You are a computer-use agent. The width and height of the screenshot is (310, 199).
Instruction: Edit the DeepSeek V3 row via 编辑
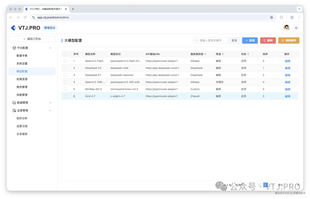[287, 68]
